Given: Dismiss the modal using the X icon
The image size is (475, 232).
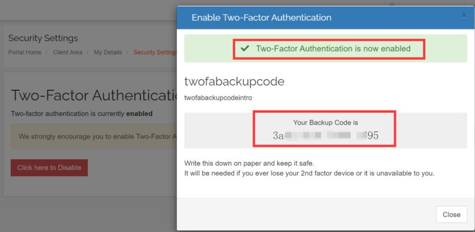Looking at the screenshot, I should (x=464, y=16).
